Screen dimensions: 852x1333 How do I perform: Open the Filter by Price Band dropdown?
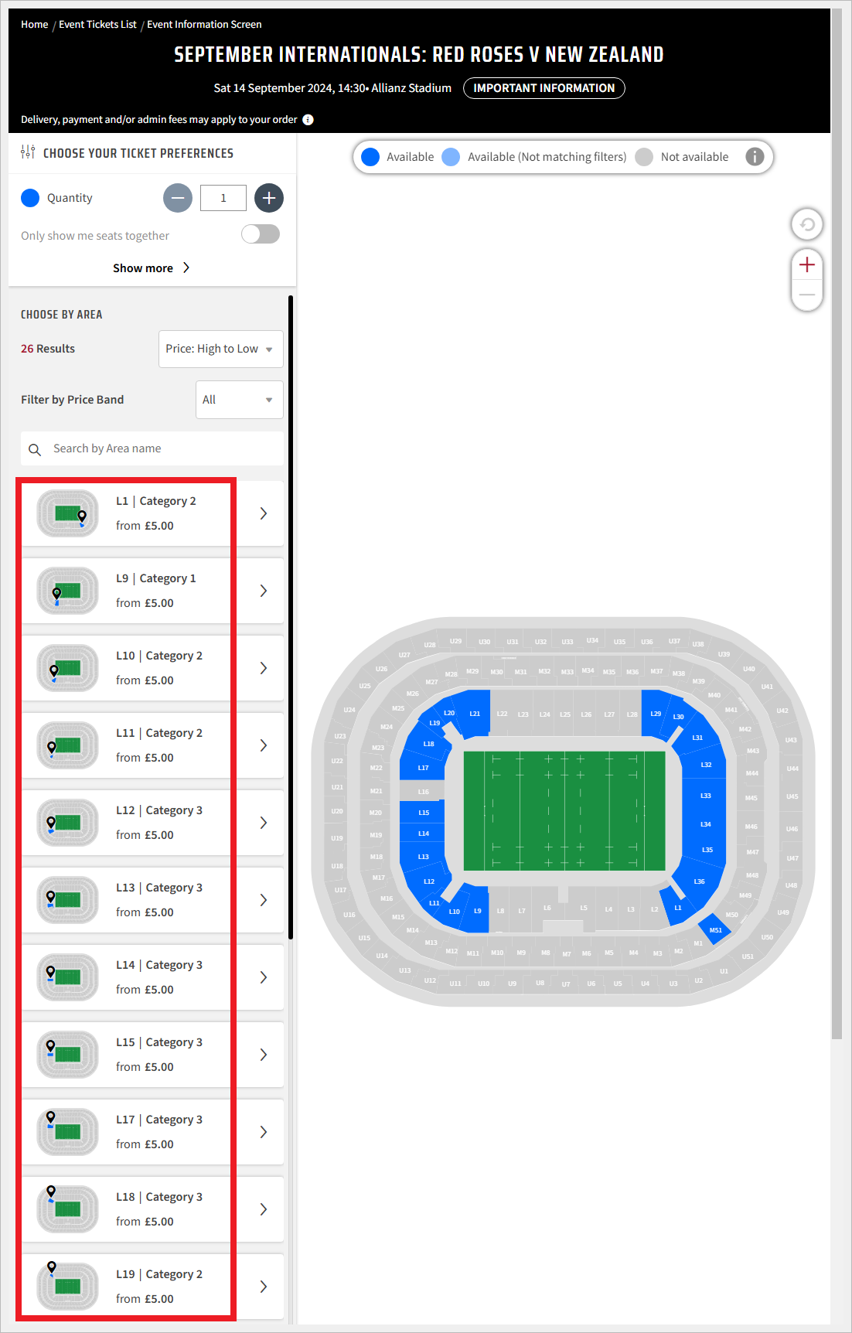[x=239, y=400]
